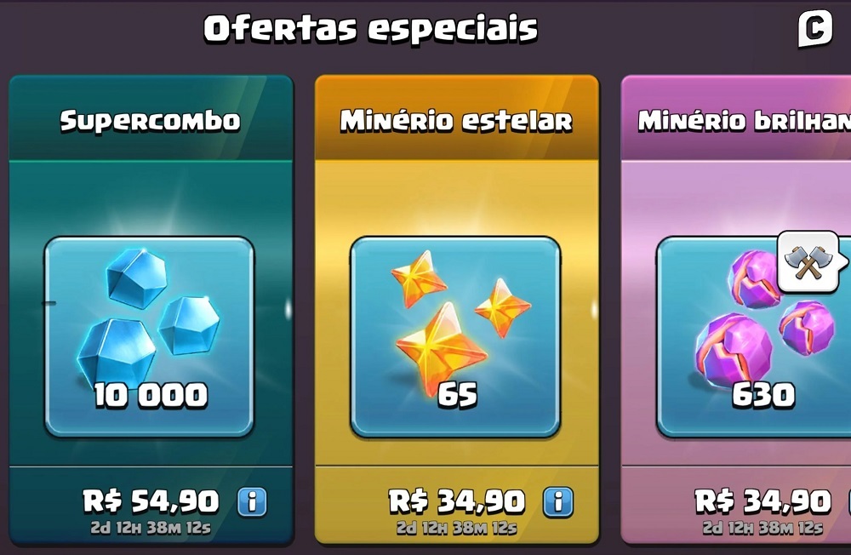Image resolution: width=851 pixels, height=555 pixels.
Task: Click the Minério estelar countdown timer
Action: click(457, 528)
